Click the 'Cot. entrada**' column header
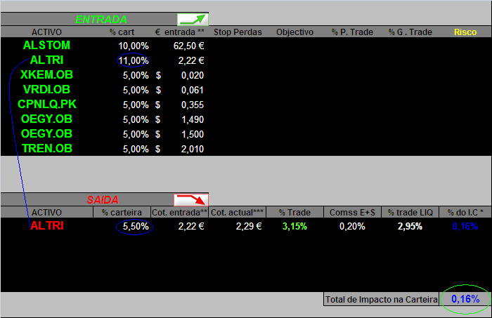The image size is (492, 318). pos(179,213)
